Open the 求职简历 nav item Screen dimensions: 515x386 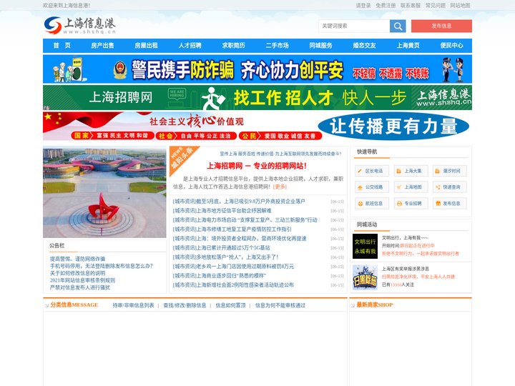(233, 46)
